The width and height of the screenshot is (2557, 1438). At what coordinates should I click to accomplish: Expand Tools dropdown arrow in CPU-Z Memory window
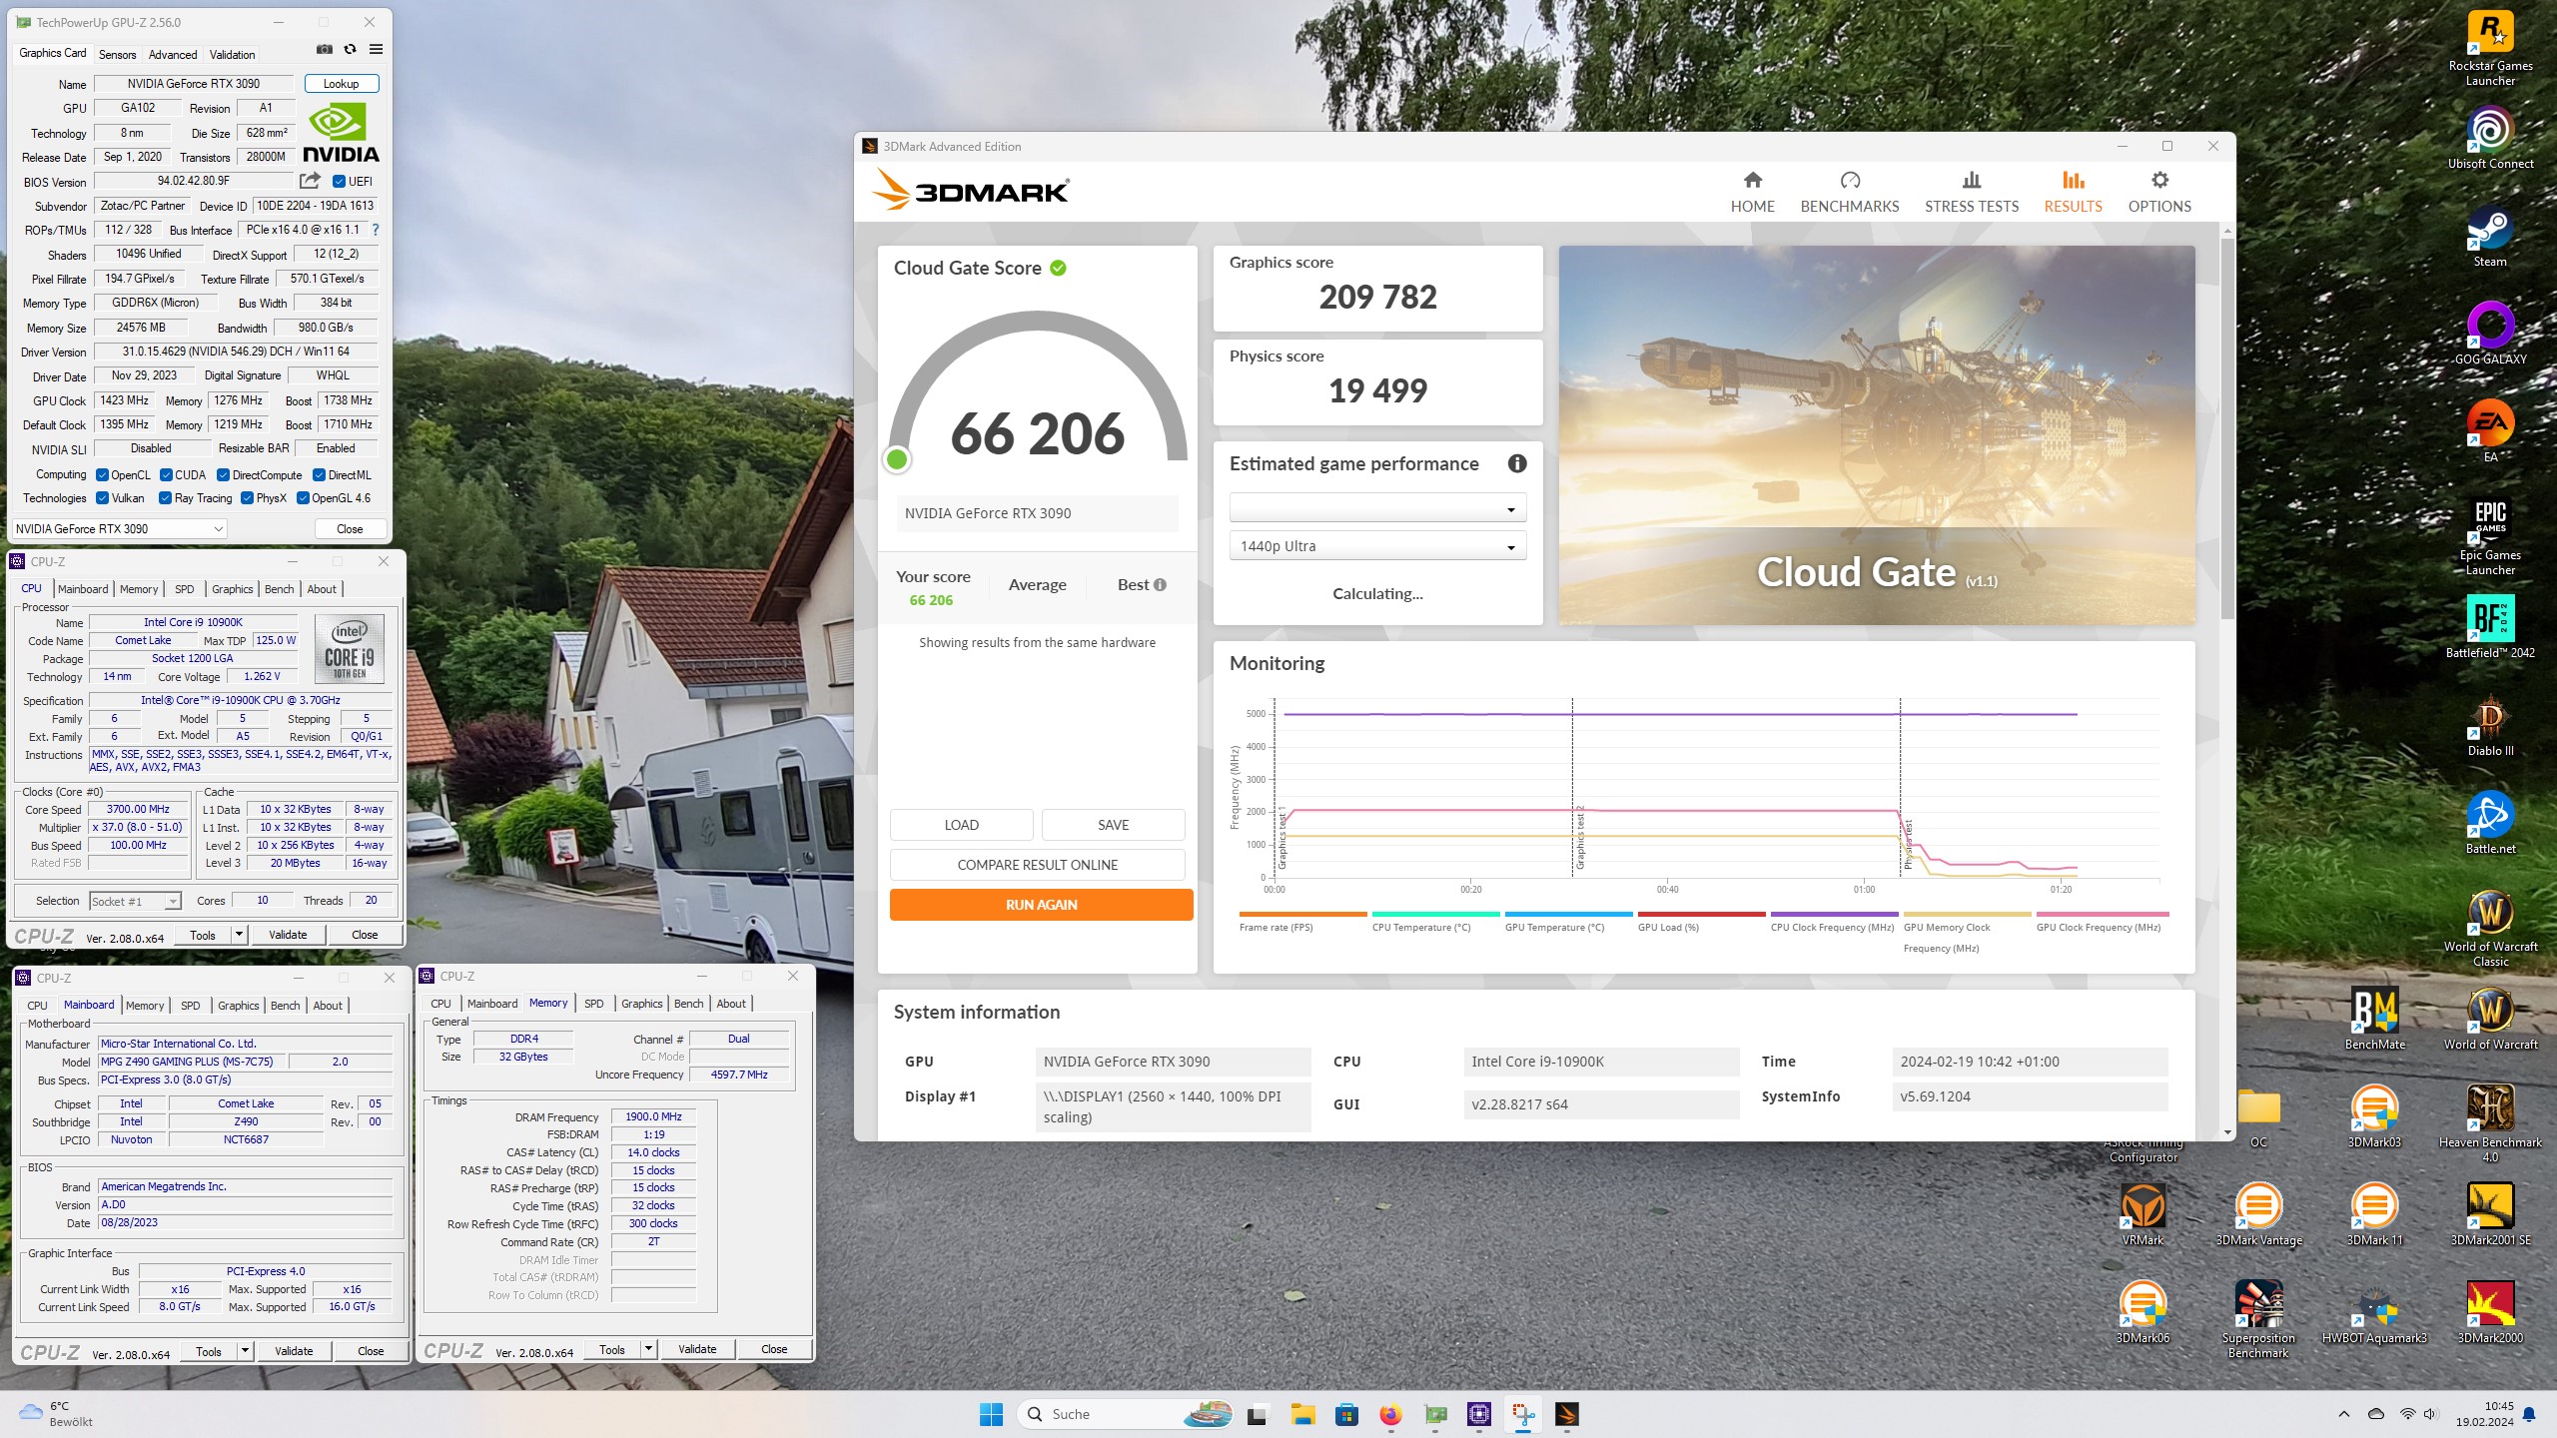(648, 1350)
